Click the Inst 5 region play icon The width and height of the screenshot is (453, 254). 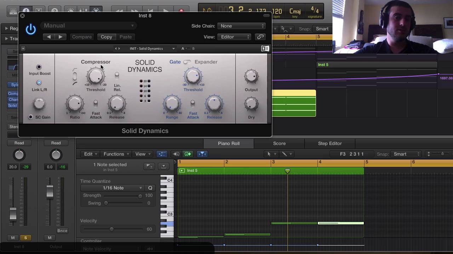pos(182,170)
